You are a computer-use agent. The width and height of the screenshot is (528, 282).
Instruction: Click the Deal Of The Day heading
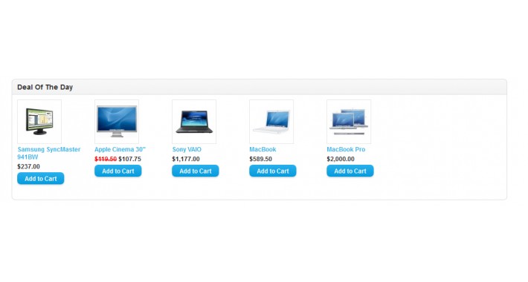[45, 88]
